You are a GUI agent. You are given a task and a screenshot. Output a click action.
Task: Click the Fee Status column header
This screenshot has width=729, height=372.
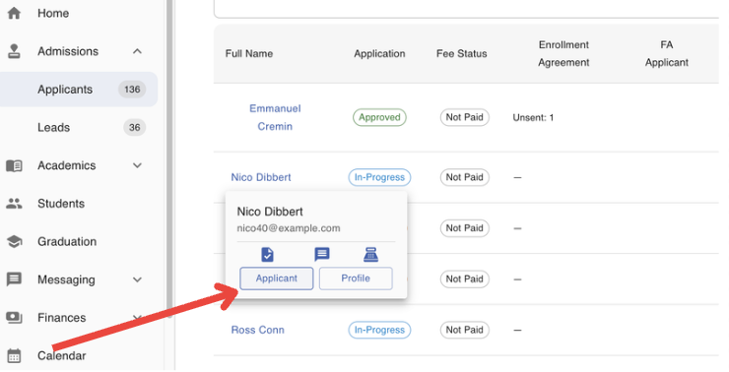pos(462,53)
